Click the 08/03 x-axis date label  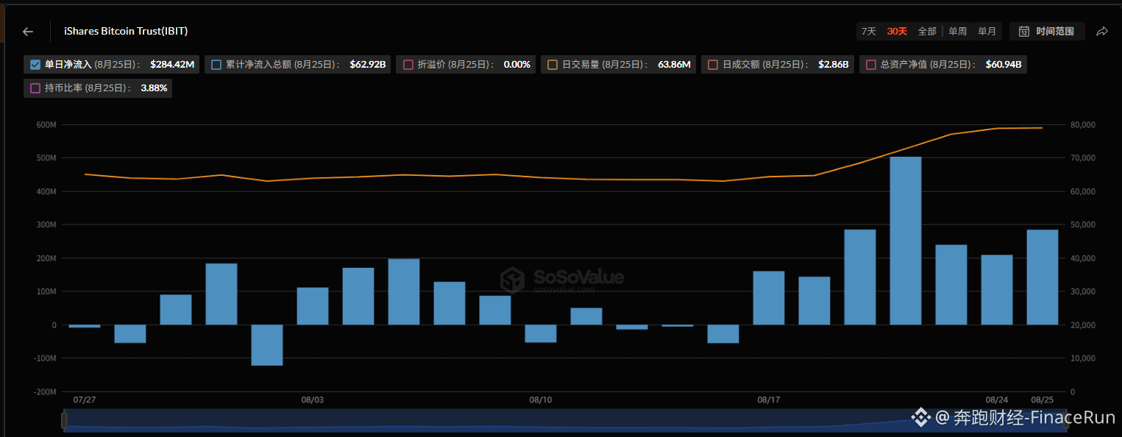click(x=313, y=399)
